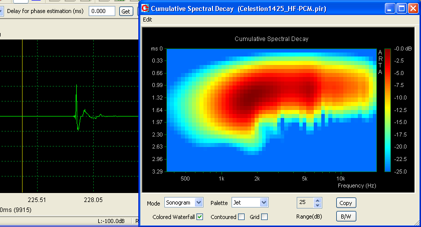
Task: Click the delay for phase estimation field
Action: pyautogui.click(x=102, y=11)
